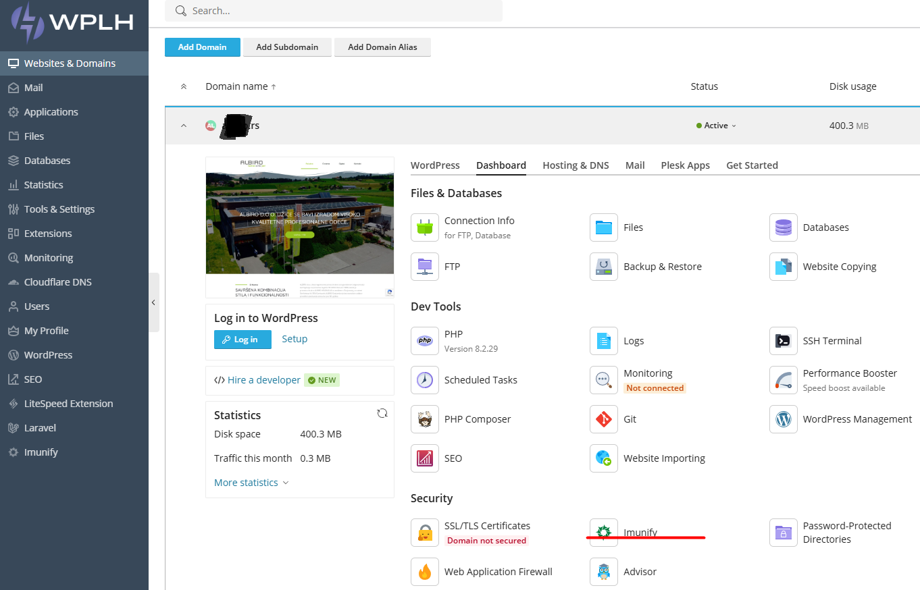Open the Performance Booster gauge icon
The image size is (920, 590).
pyautogui.click(x=784, y=380)
